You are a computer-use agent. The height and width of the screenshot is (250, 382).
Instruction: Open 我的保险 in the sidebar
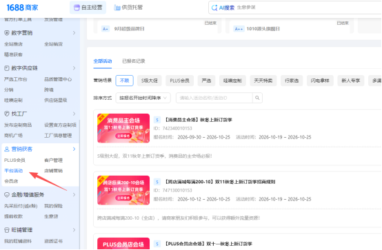[53, 206]
